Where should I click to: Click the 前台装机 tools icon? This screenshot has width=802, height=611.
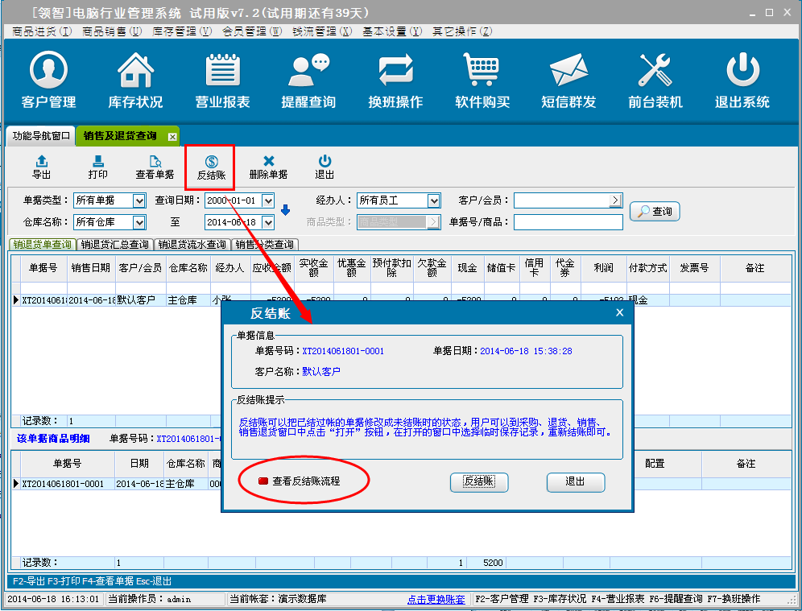click(x=655, y=81)
